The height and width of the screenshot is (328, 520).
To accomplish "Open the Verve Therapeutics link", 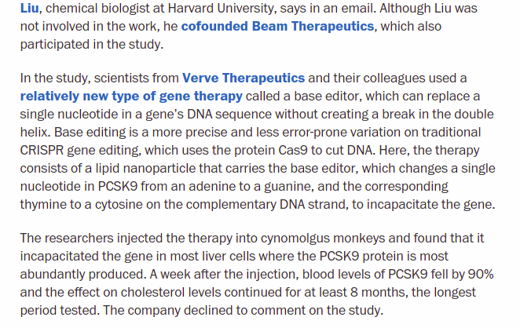I will tap(243, 78).
